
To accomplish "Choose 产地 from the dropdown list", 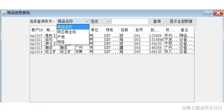I will [x=73, y=37].
